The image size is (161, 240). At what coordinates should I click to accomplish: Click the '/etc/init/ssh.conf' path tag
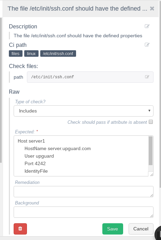(x=58, y=54)
